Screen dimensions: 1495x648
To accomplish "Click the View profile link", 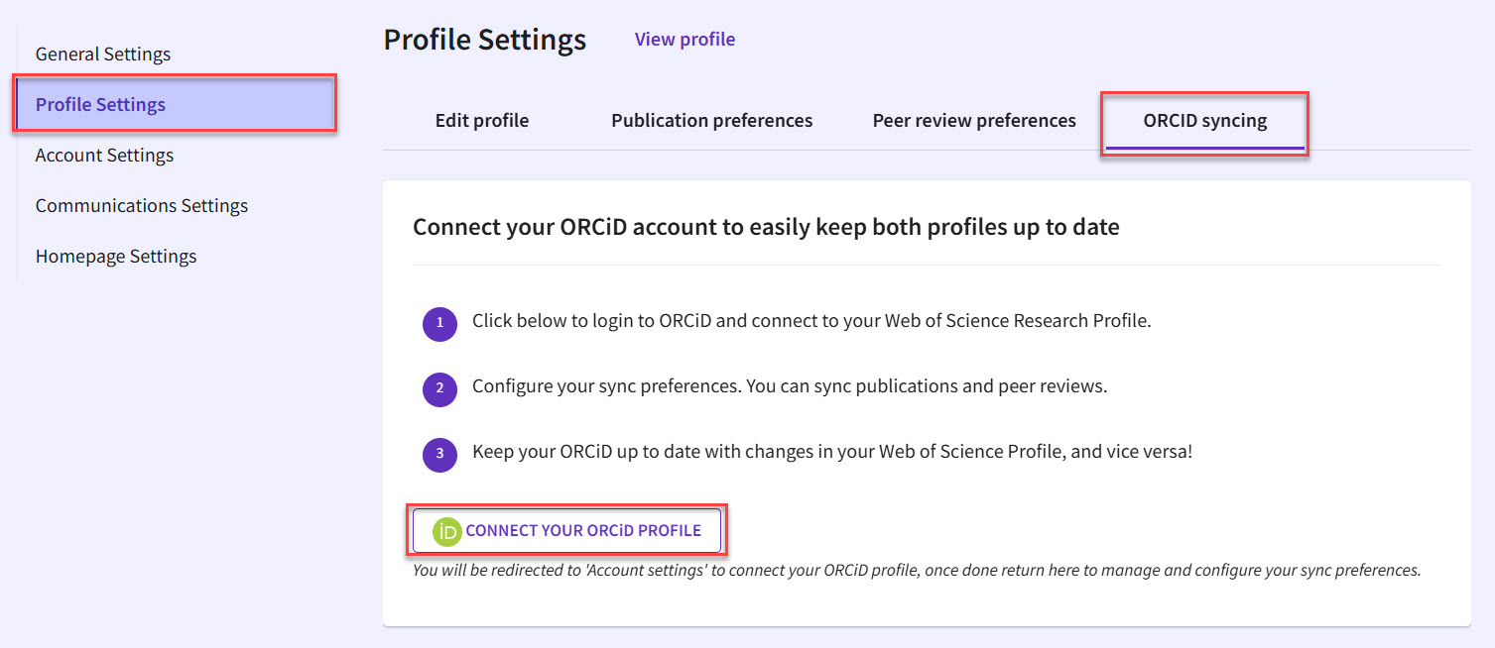I will (685, 39).
